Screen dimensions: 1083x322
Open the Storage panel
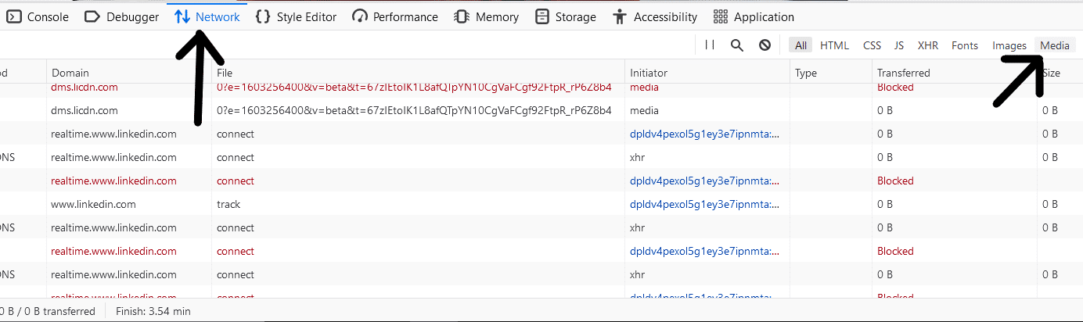[x=566, y=16]
